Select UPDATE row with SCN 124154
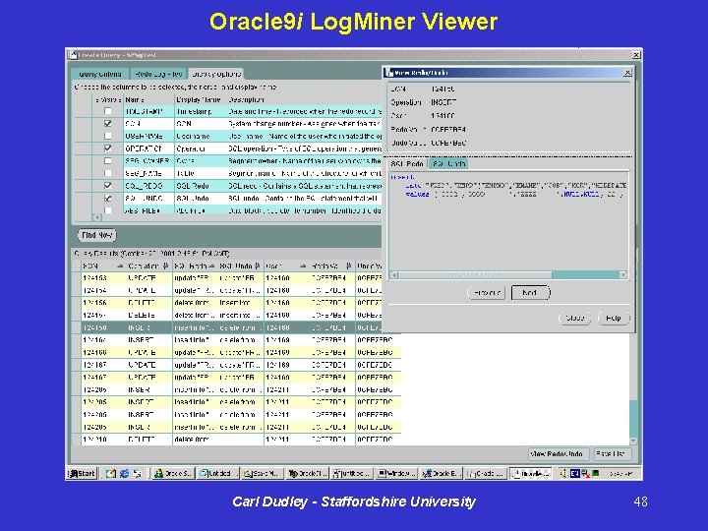The width and height of the screenshot is (708, 531). pyautogui.click(x=232, y=290)
